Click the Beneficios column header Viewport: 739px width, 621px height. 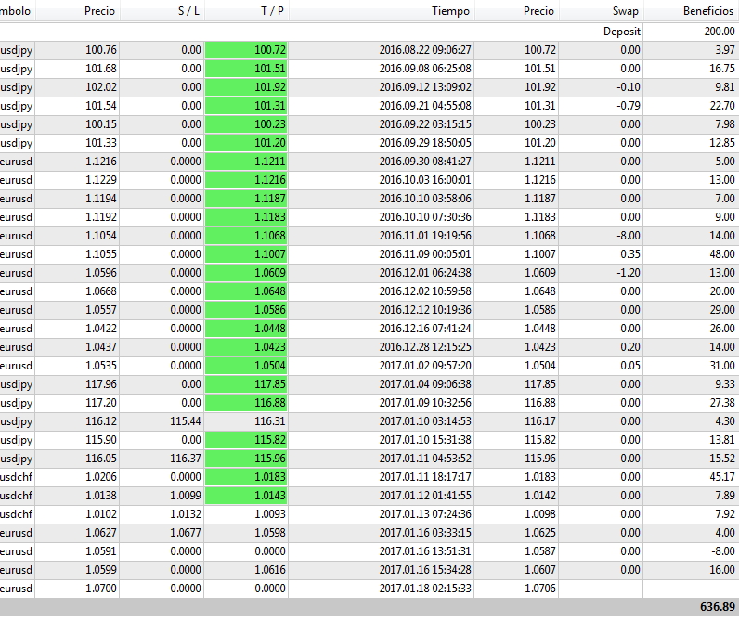tap(709, 11)
